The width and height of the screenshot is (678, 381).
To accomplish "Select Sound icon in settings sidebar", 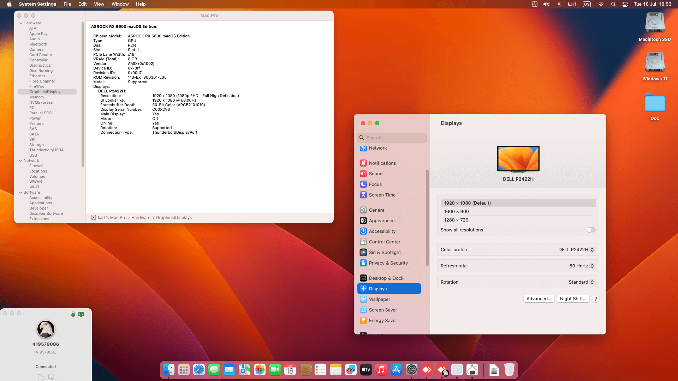I will pos(363,174).
